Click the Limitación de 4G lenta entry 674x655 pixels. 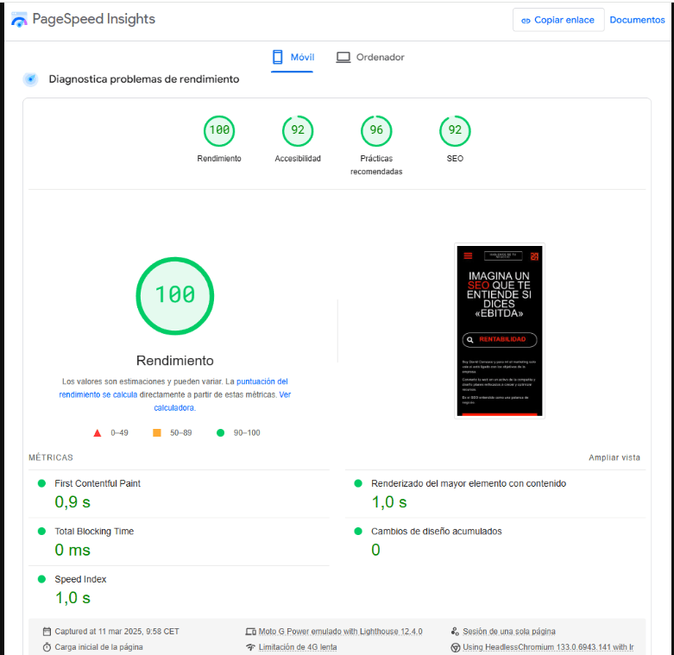pos(298,646)
